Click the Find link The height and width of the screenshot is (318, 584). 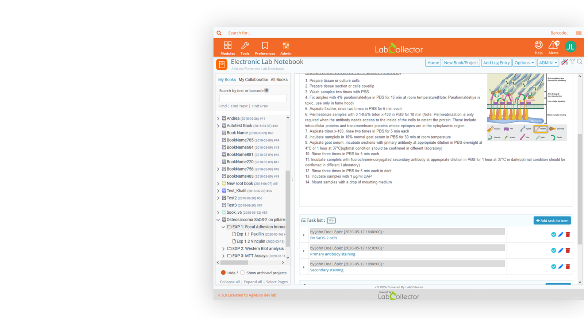point(223,106)
